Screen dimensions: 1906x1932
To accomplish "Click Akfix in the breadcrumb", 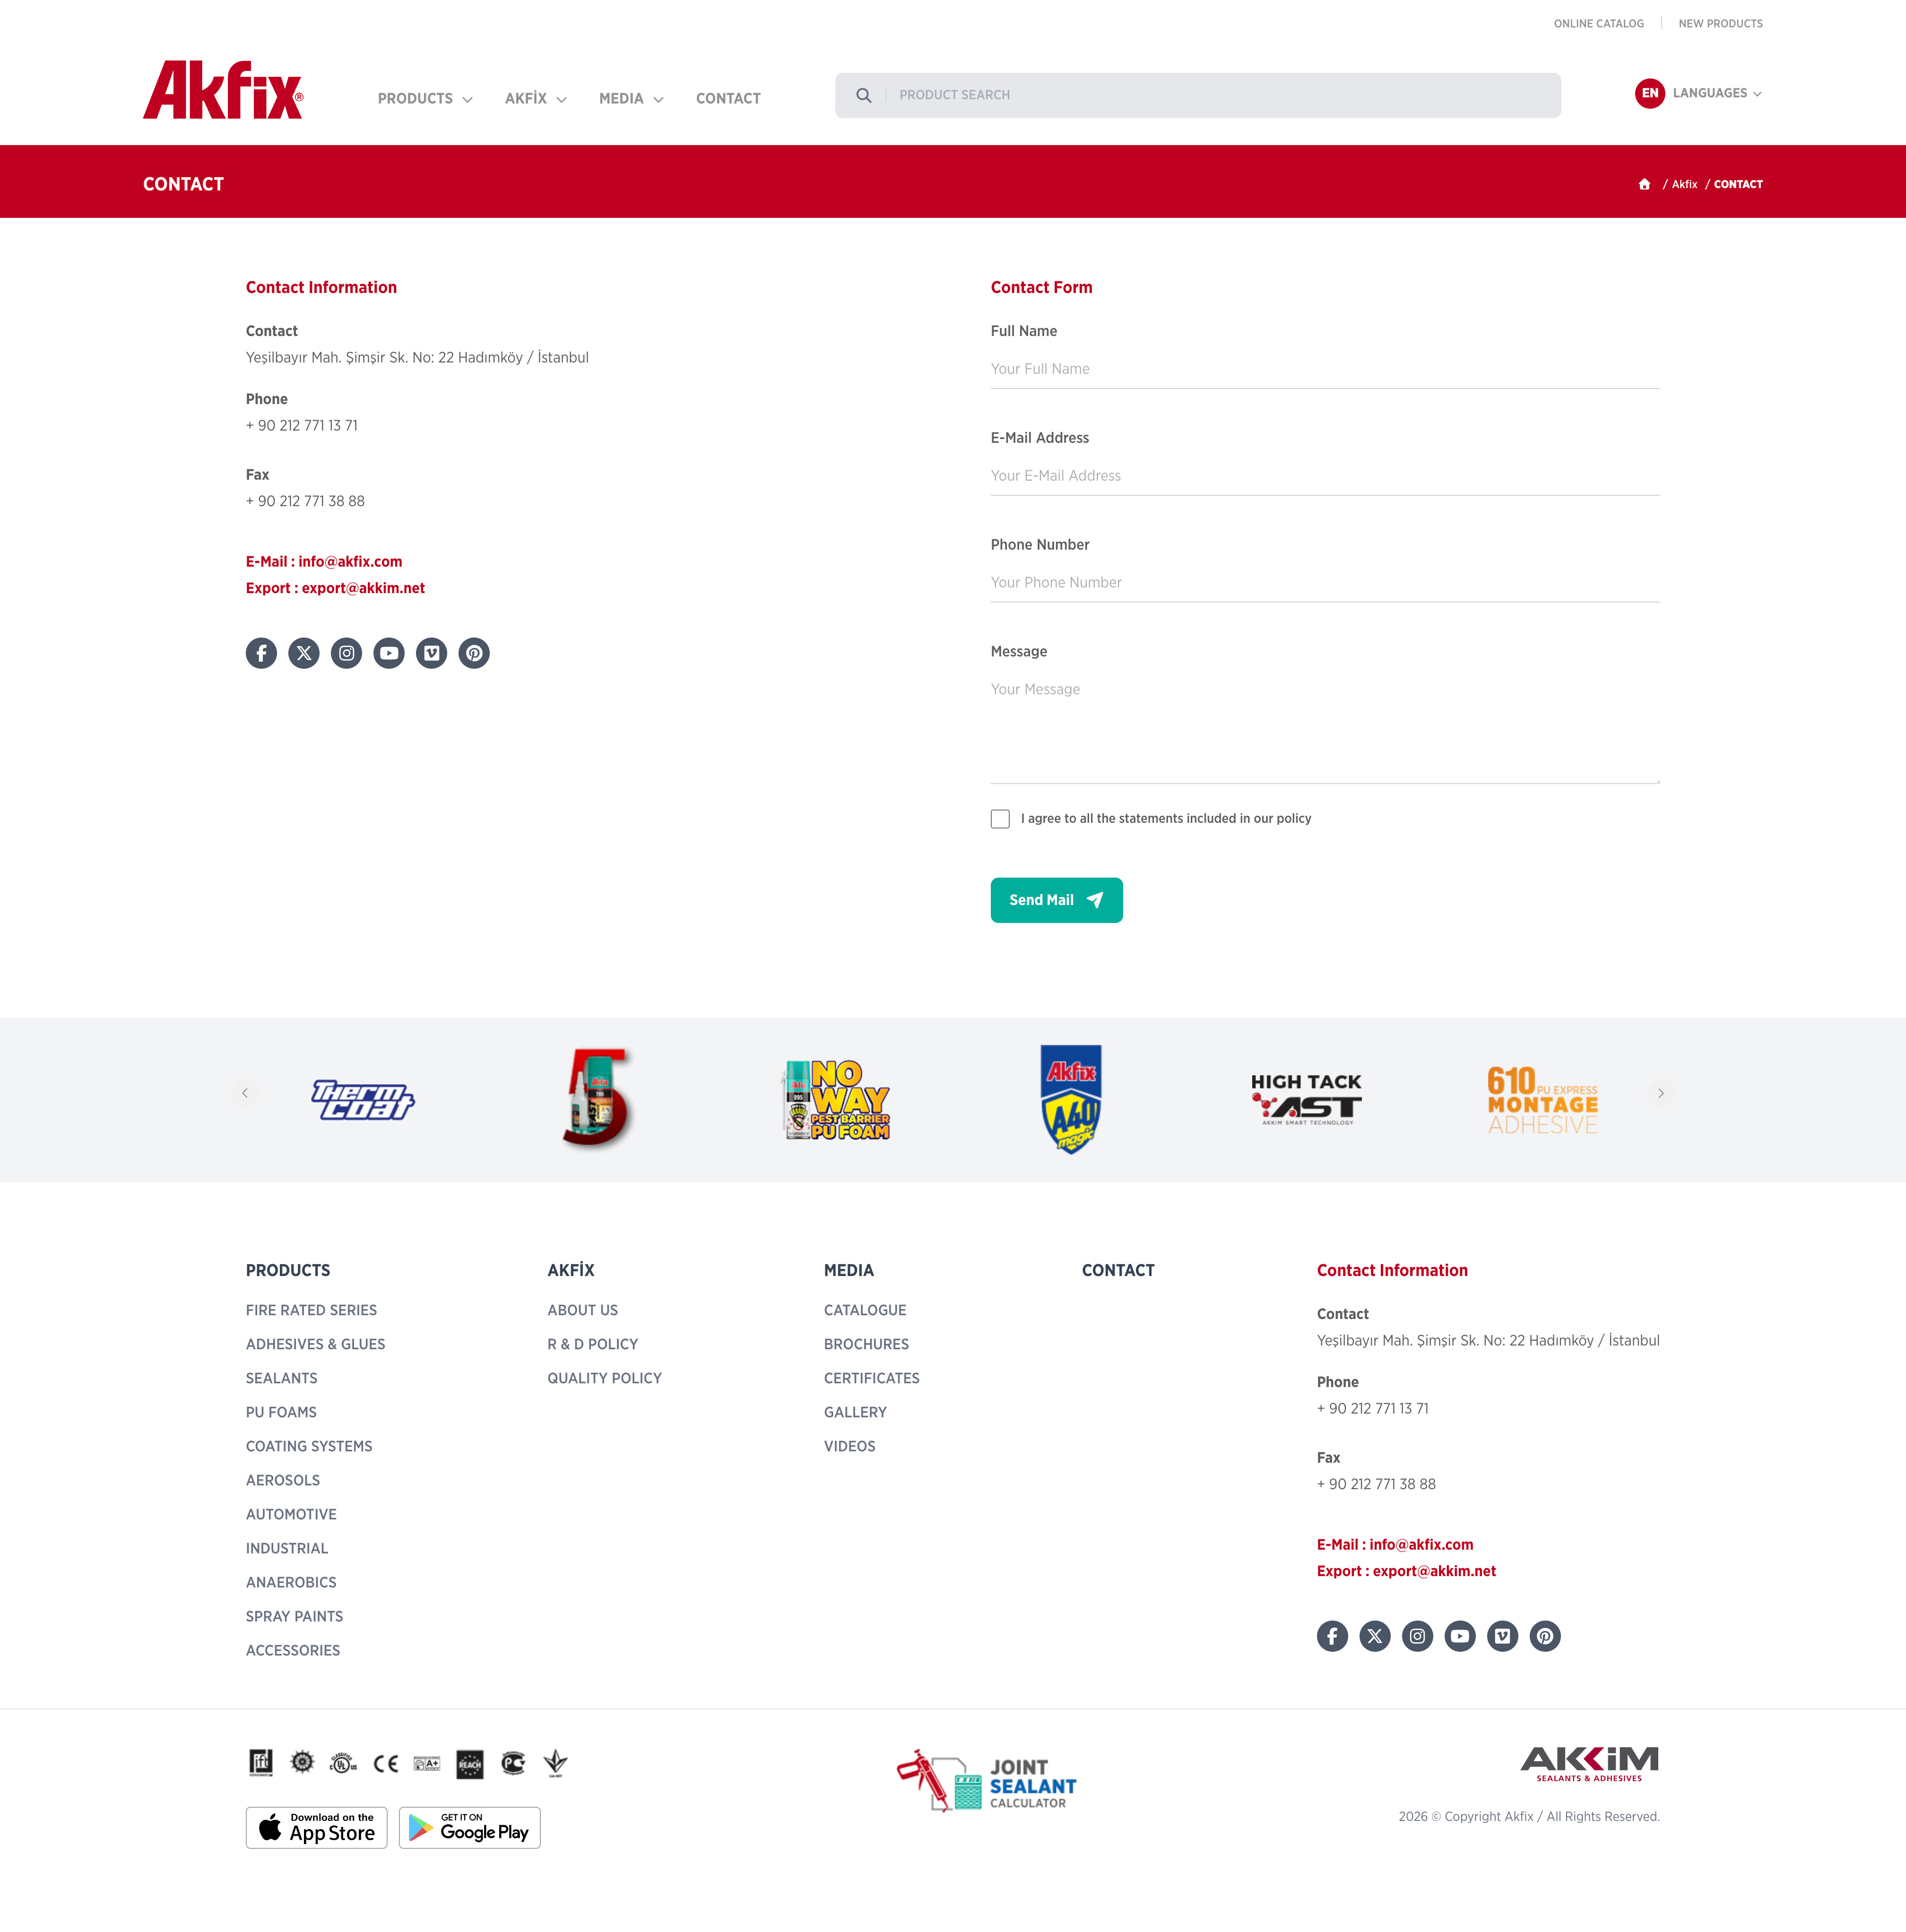I will click(x=1684, y=184).
